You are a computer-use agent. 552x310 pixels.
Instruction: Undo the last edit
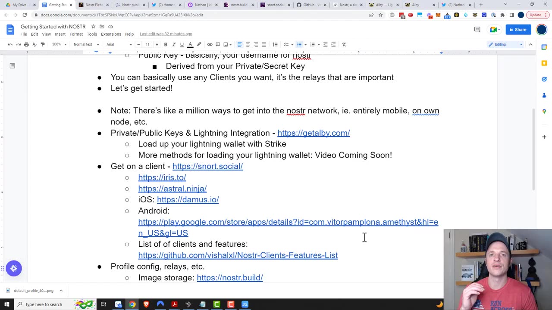coord(10,44)
